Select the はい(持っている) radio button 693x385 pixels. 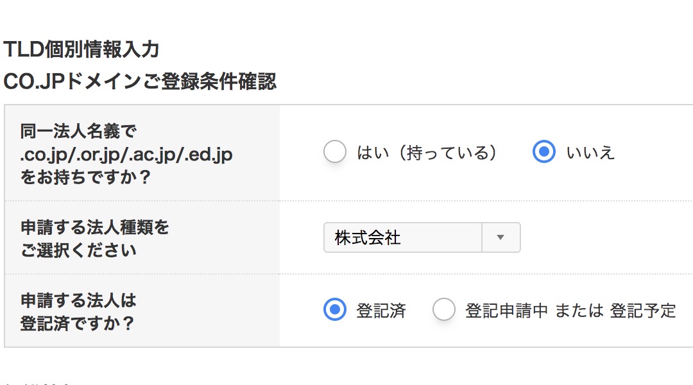[334, 151]
